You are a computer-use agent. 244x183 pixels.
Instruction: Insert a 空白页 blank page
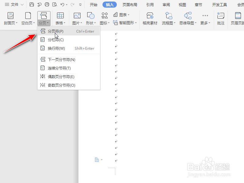click(x=28, y=19)
